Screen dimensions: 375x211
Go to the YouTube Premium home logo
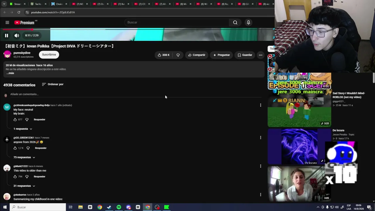[26, 23]
